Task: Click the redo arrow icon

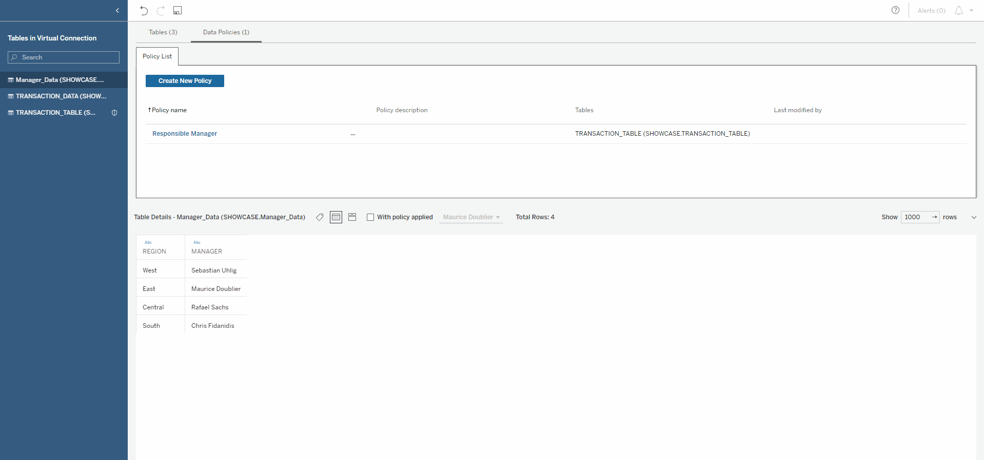Action: coord(161,10)
